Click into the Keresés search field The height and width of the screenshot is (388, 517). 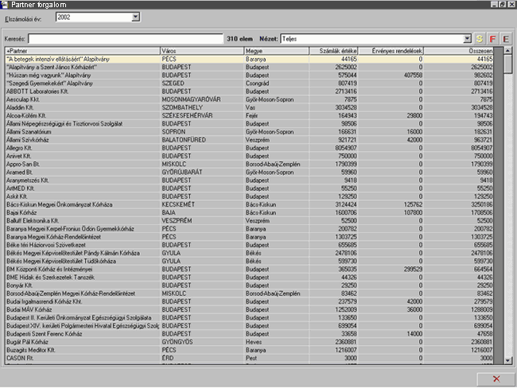pyautogui.click(x=126, y=39)
